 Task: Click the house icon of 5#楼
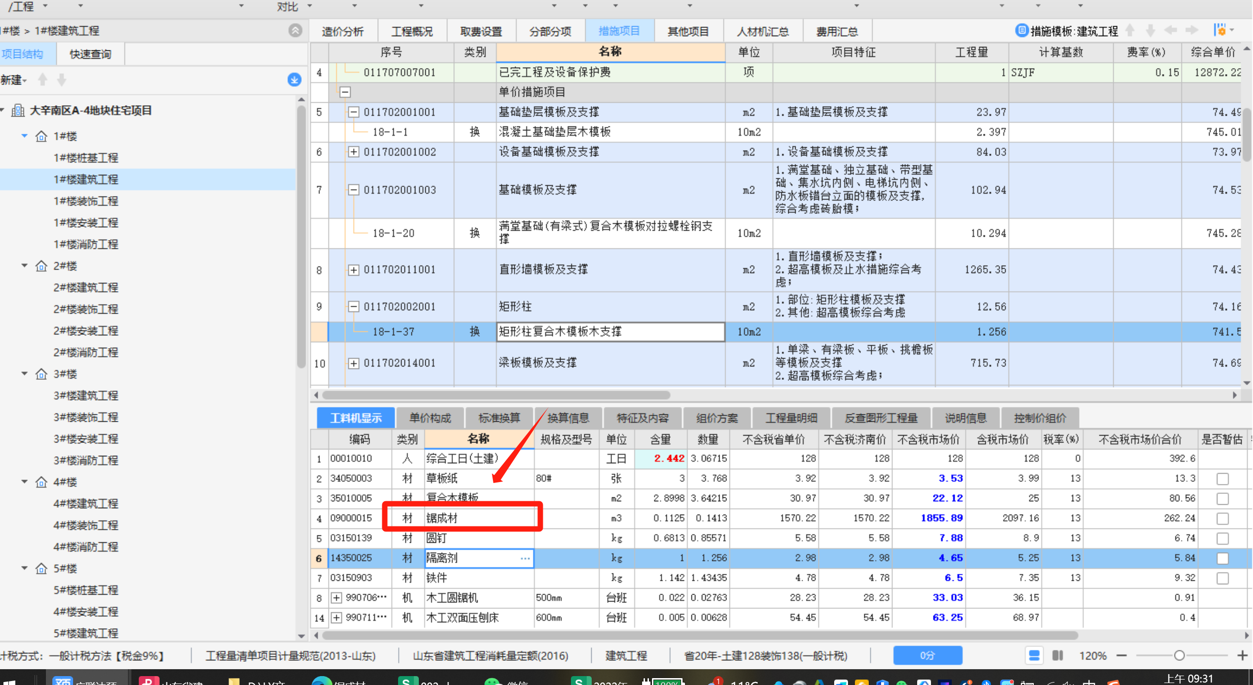point(41,568)
